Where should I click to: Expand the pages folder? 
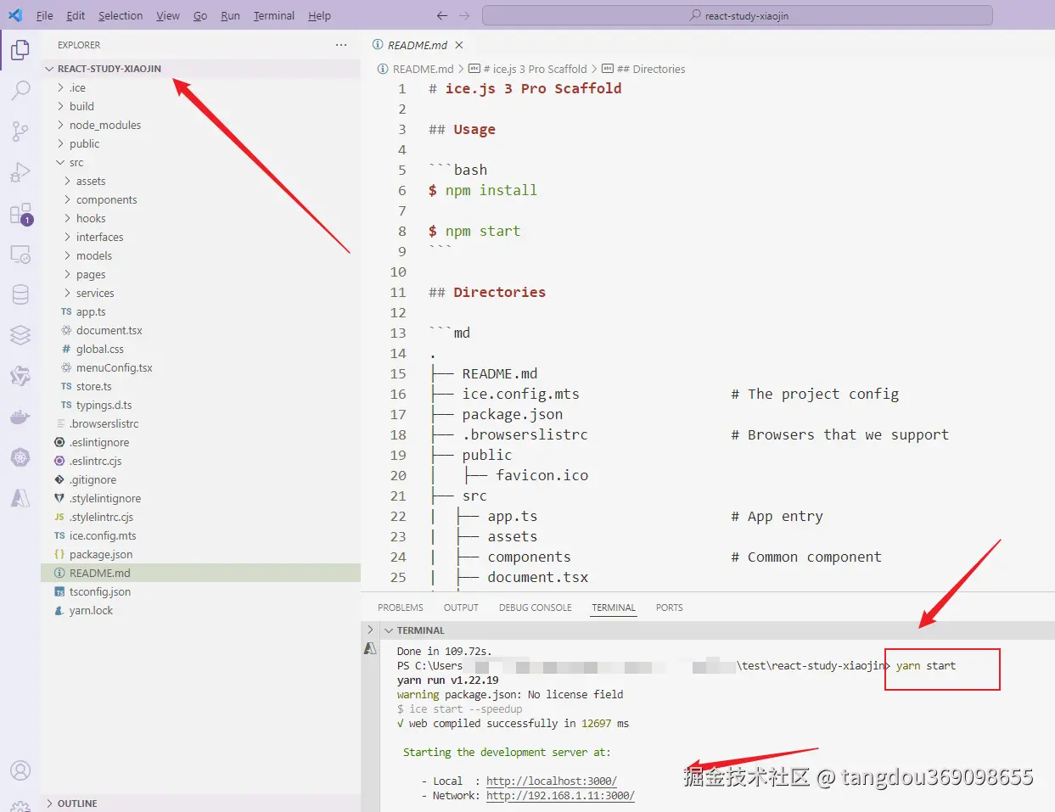coord(200,274)
